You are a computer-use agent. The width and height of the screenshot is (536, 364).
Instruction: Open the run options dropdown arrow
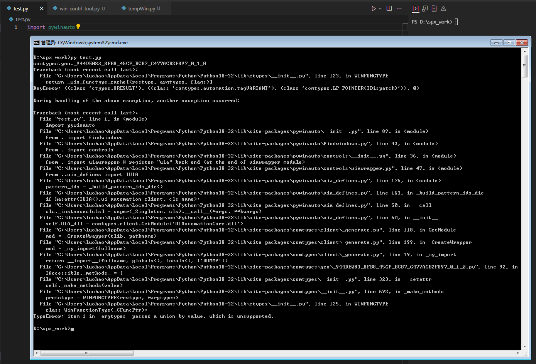coord(380,8)
